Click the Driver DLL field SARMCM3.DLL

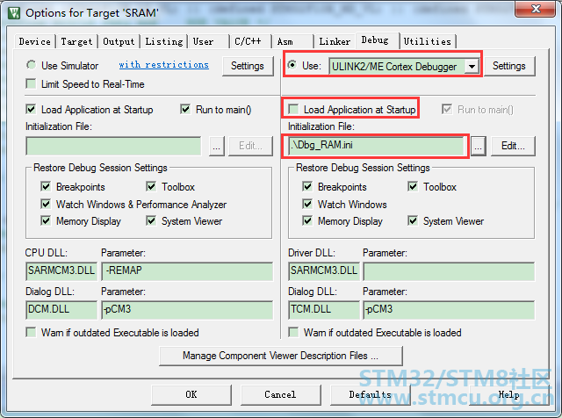tap(324, 271)
